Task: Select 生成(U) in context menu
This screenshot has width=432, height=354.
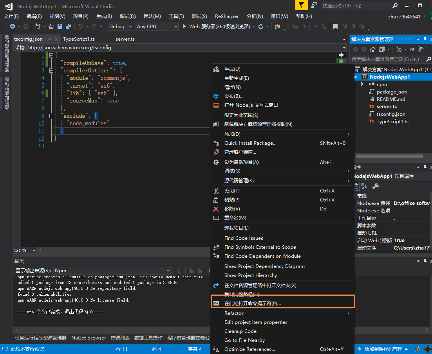Action: [x=282, y=69]
